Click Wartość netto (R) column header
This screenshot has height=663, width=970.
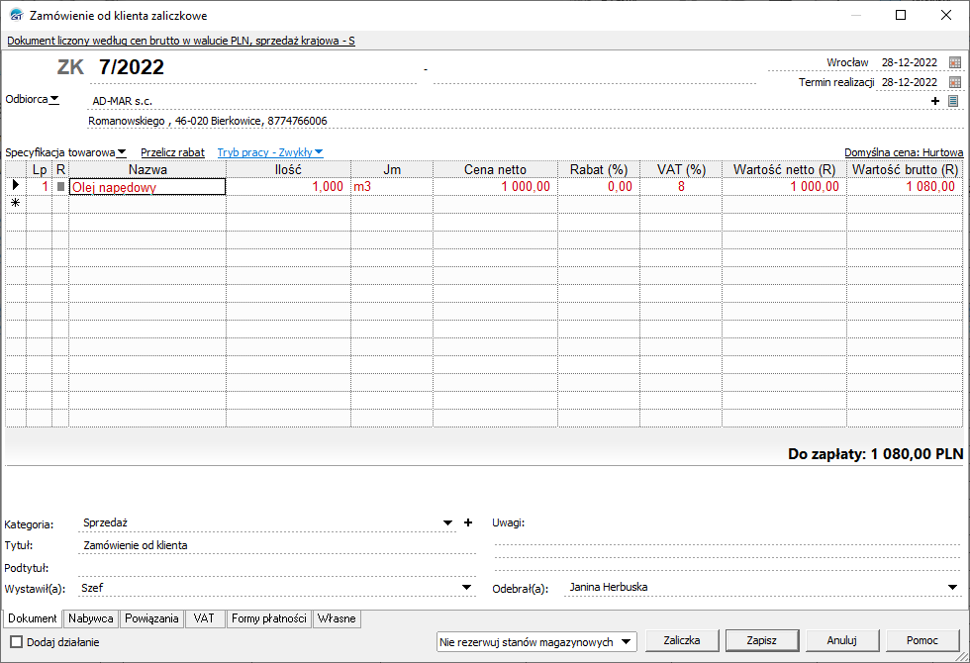pos(784,169)
